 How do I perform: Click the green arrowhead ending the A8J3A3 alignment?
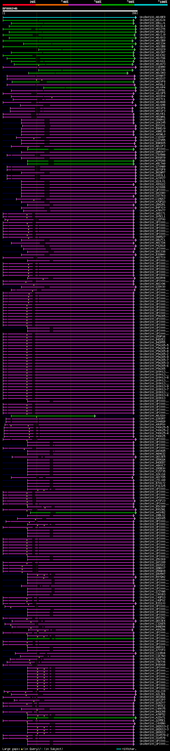(x=127, y=73)
